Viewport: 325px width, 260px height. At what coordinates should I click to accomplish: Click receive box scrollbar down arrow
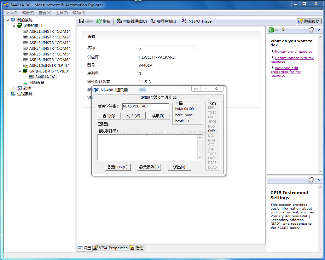pos(200,158)
